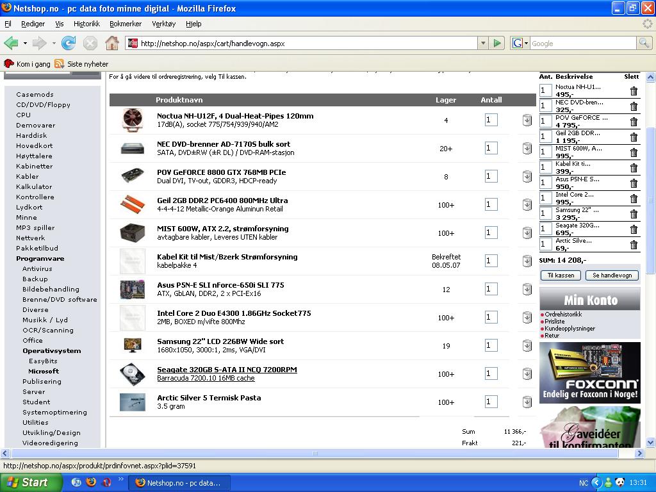Remove Arctic Silver 5 row using bin icon
Viewport: 656px width, 492px height.
coord(527,402)
